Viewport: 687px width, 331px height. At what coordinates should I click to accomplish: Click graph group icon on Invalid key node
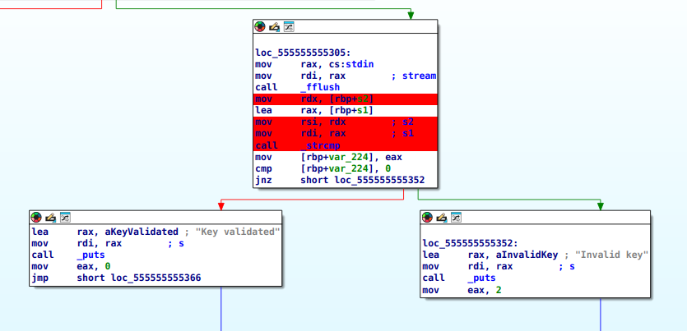coord(456,218)
